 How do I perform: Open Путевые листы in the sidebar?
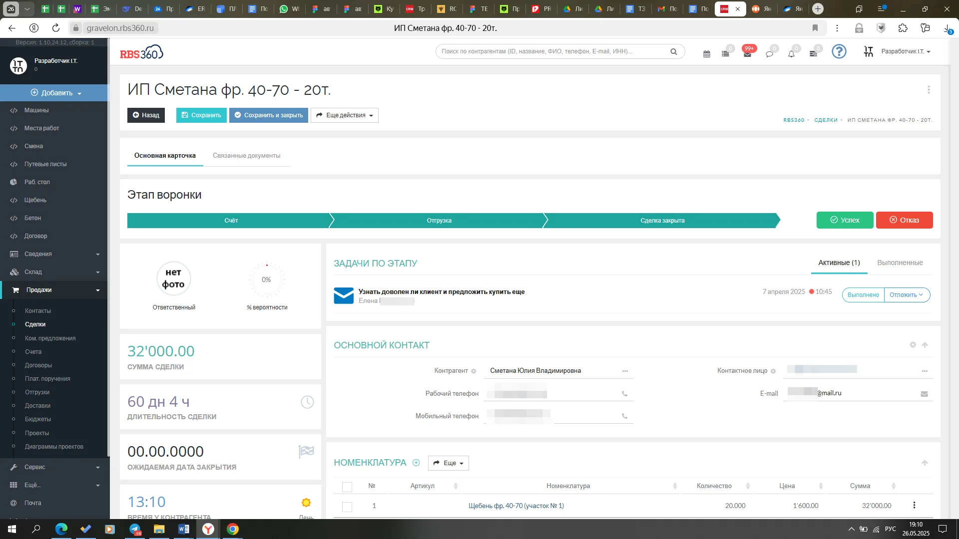(45, 164)
